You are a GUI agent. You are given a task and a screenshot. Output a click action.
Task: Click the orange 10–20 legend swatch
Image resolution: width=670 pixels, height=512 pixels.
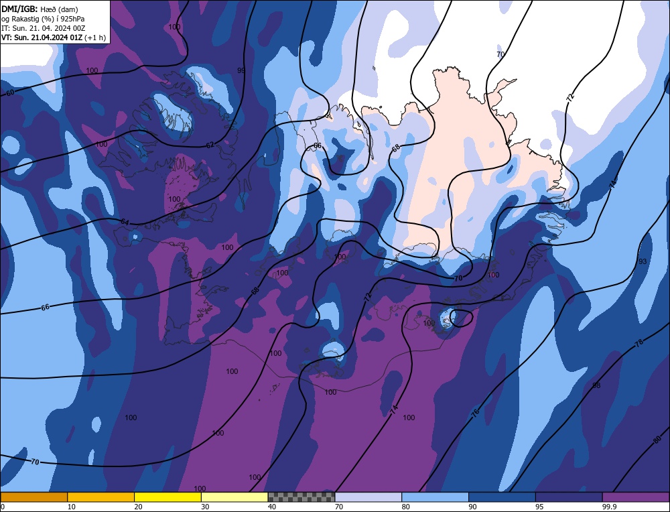[x=101, y=497]
